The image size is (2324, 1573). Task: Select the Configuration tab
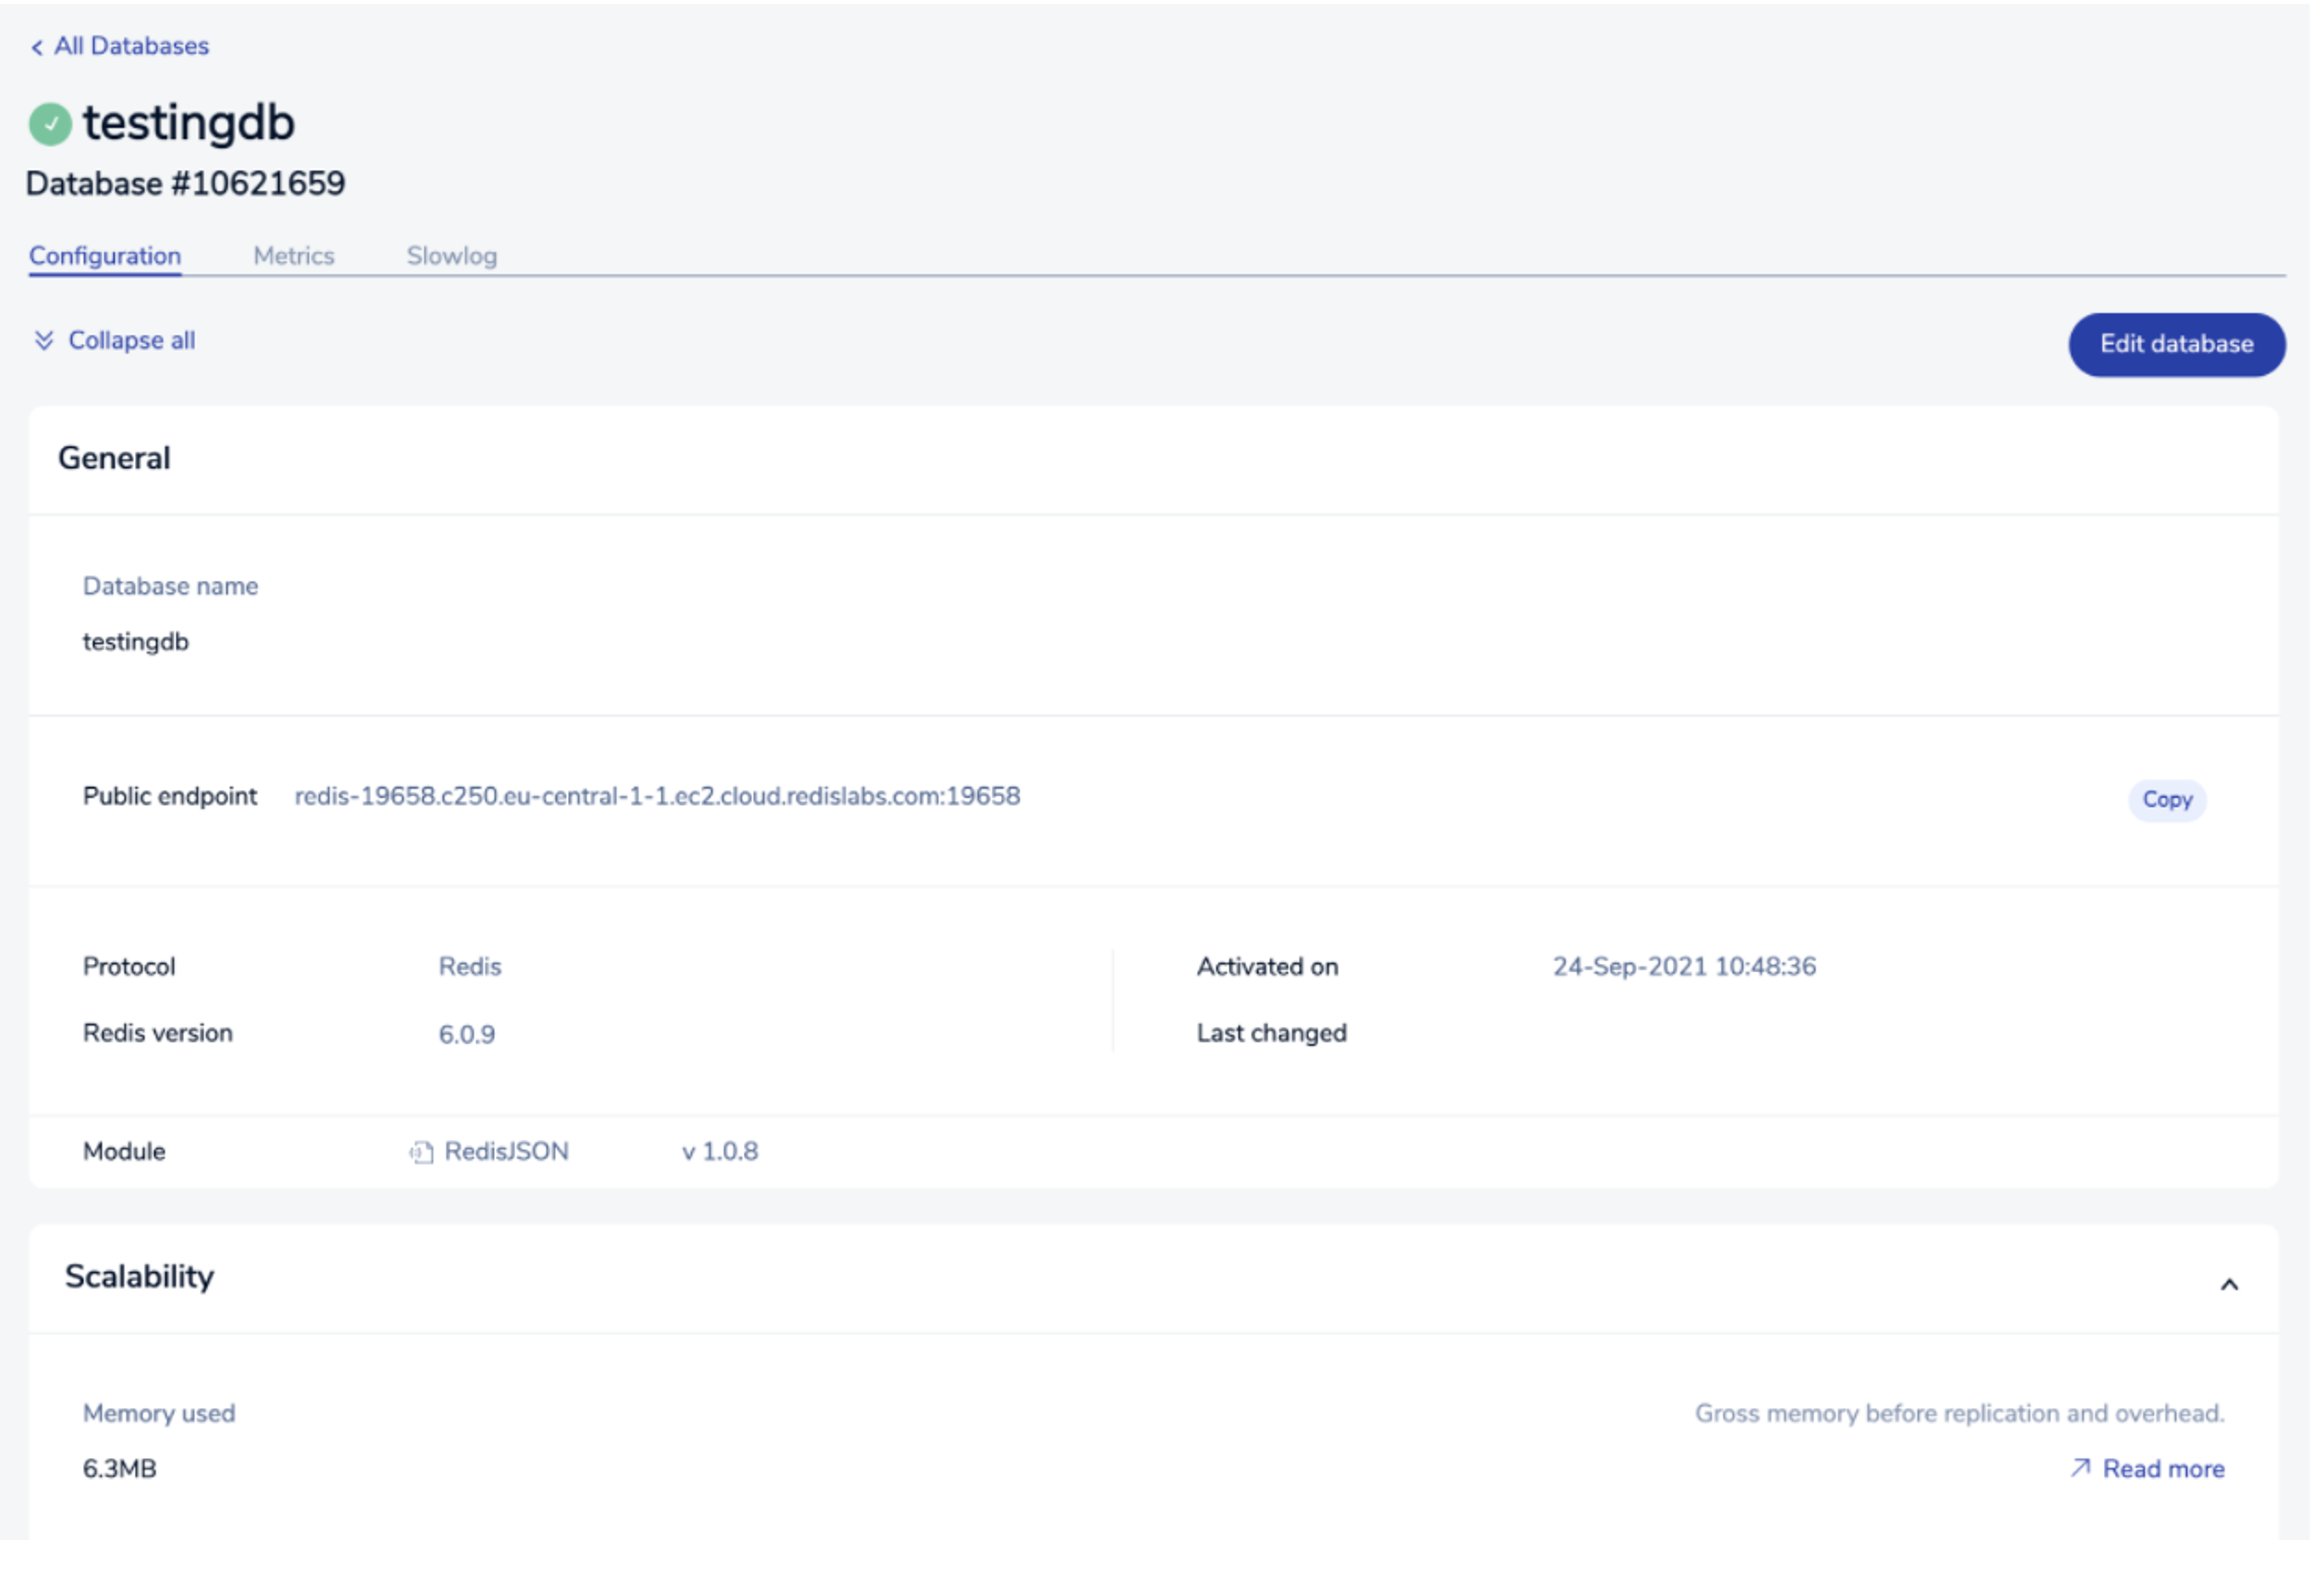tap(105, 256)
